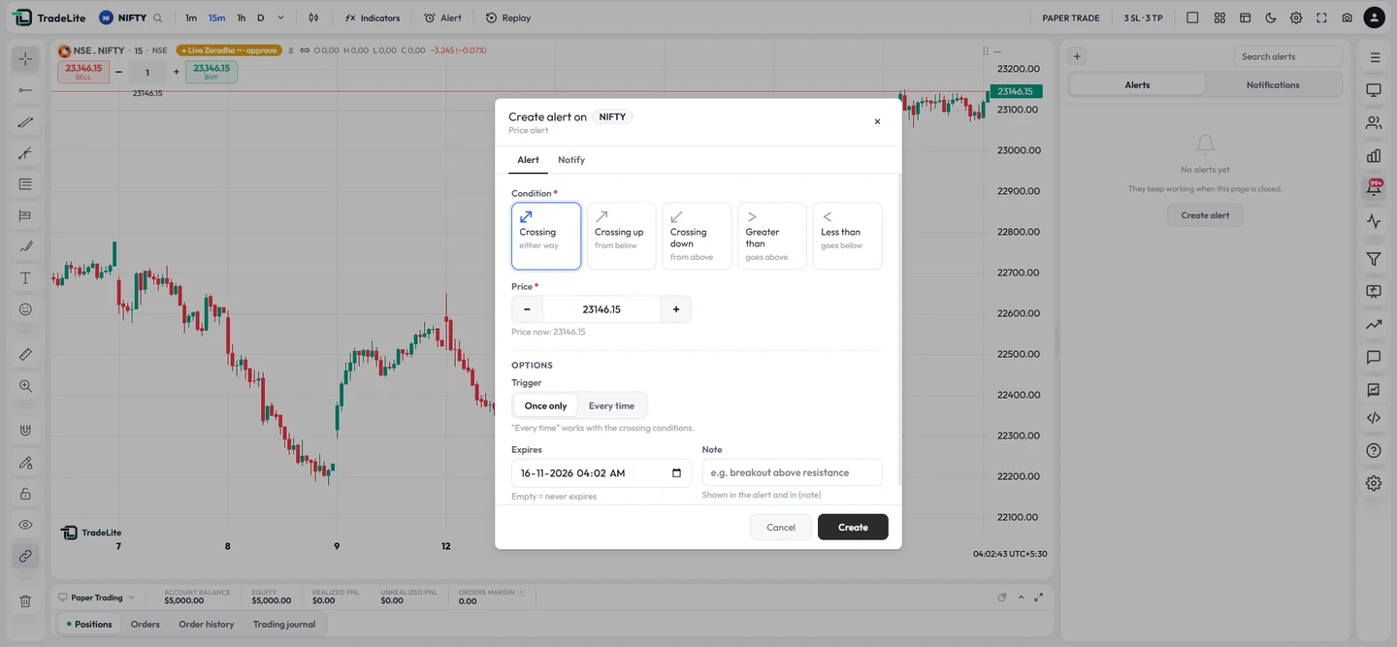Set trigger to Every time
The image size is (1397, 647).
[611, 405]
